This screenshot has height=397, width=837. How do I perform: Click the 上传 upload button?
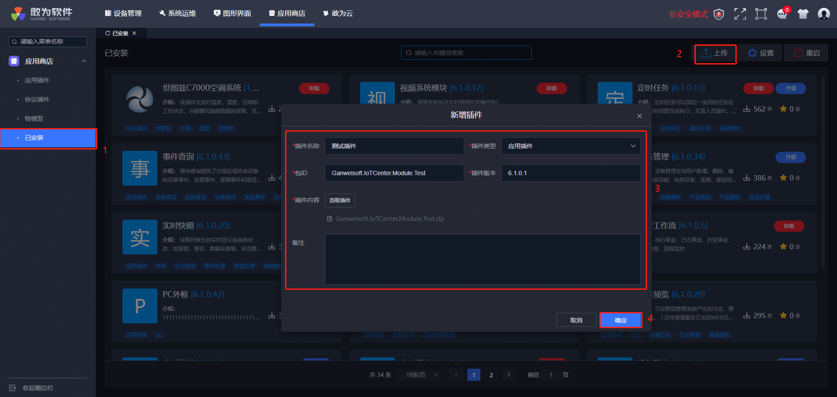click(x=715, y=53)
